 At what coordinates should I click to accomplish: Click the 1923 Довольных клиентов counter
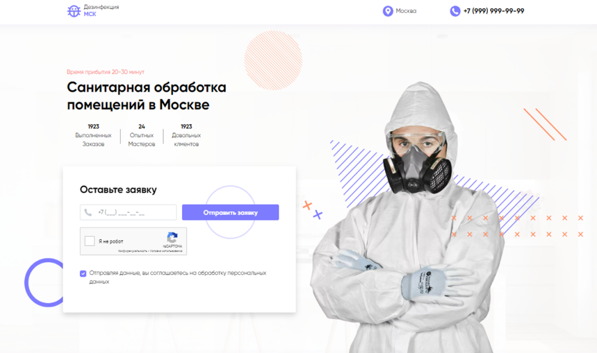186,135
